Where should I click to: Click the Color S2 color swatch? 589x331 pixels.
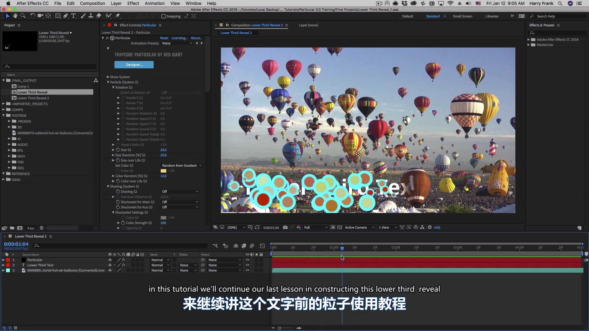tap(164, 171)
